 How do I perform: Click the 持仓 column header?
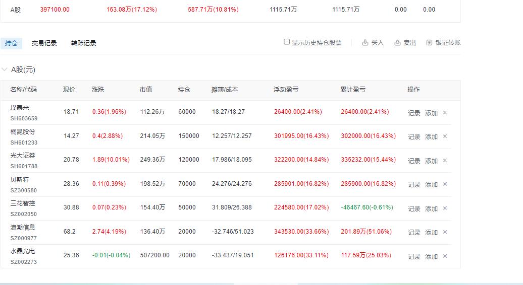184,90
